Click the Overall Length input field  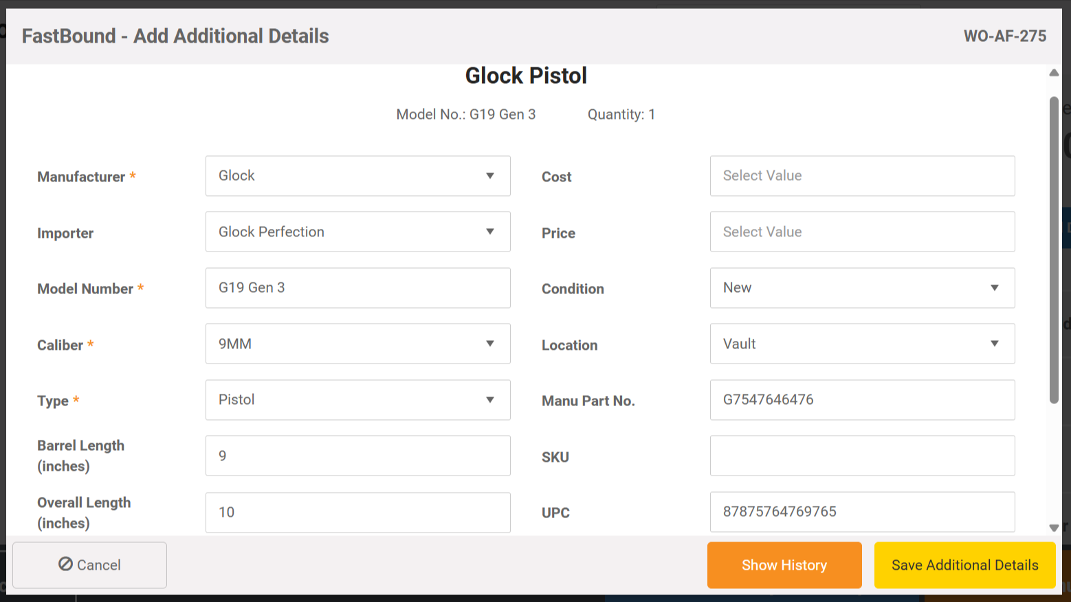pyautogui.click(x=357, y=513)
